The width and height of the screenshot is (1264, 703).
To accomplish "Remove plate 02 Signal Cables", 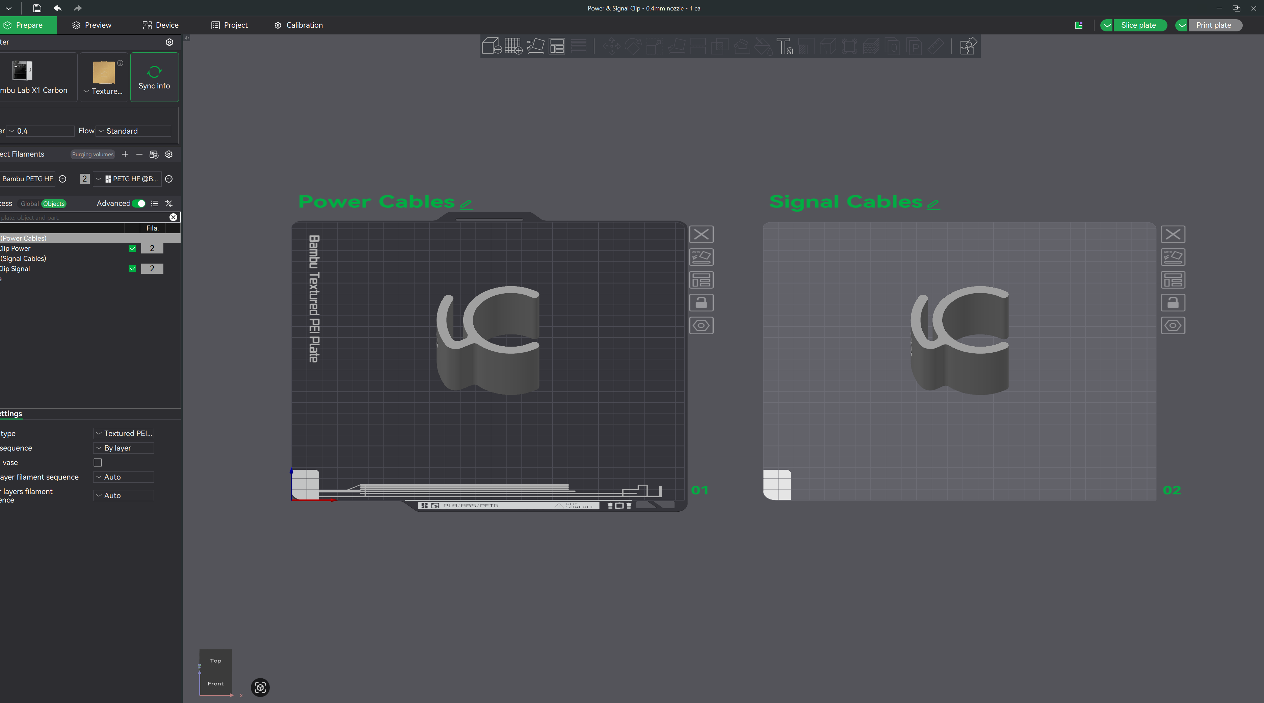I will (1173, 234).
